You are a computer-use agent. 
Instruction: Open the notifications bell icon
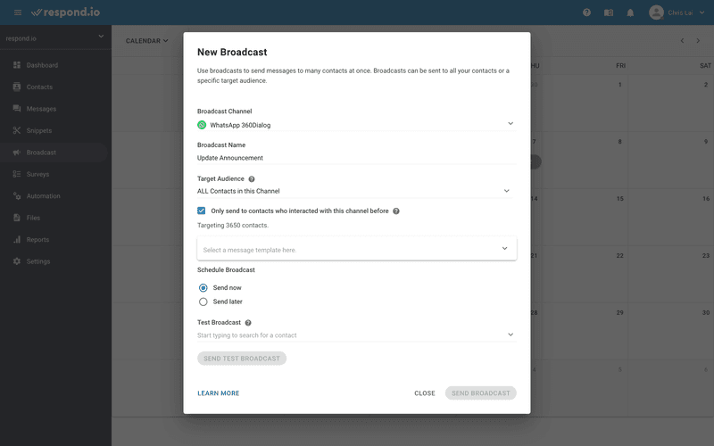pos(630,12)
